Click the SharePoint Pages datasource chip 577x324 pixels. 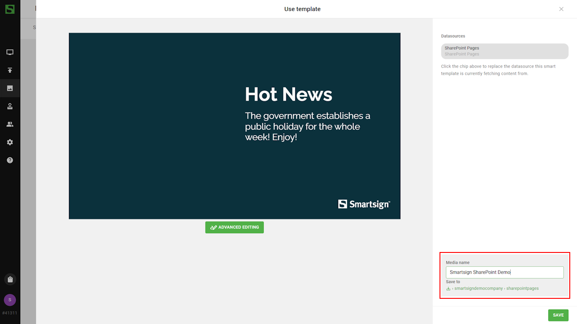tap(504, 51)
